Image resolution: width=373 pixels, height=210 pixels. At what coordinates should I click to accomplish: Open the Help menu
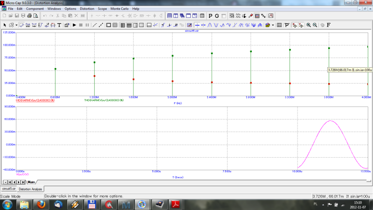[x=136, y=8]
